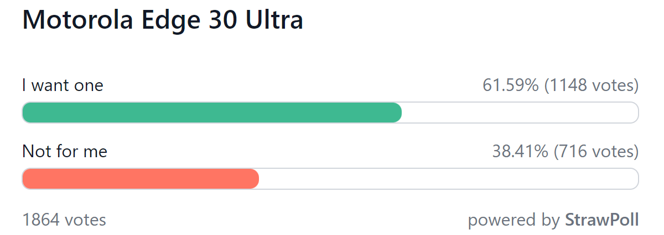Click the left edge of the green bar
Image resolution: width=664 pixels, height=235 pixels.
[x=25, y=113]
